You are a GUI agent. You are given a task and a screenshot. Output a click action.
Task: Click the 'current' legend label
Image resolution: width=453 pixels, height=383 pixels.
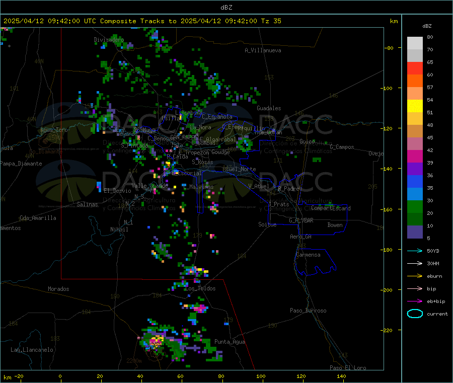pyautogui.click(x=437, y=314)
